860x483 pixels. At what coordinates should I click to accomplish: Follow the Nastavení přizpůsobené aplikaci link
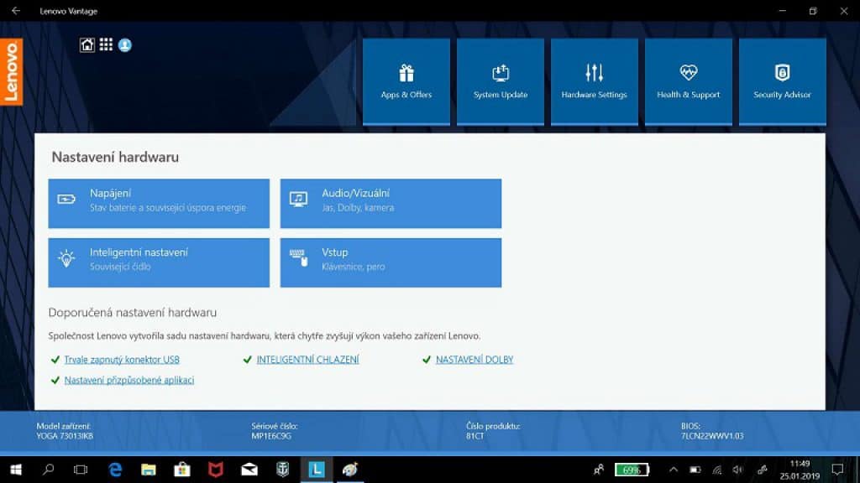coord(128,380)
